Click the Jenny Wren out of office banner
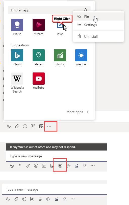This screenshot has height=205, width=129. (56, 147)
